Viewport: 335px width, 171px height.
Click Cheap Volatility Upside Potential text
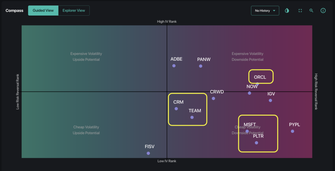pyautogui.click(x=86, y=130)
